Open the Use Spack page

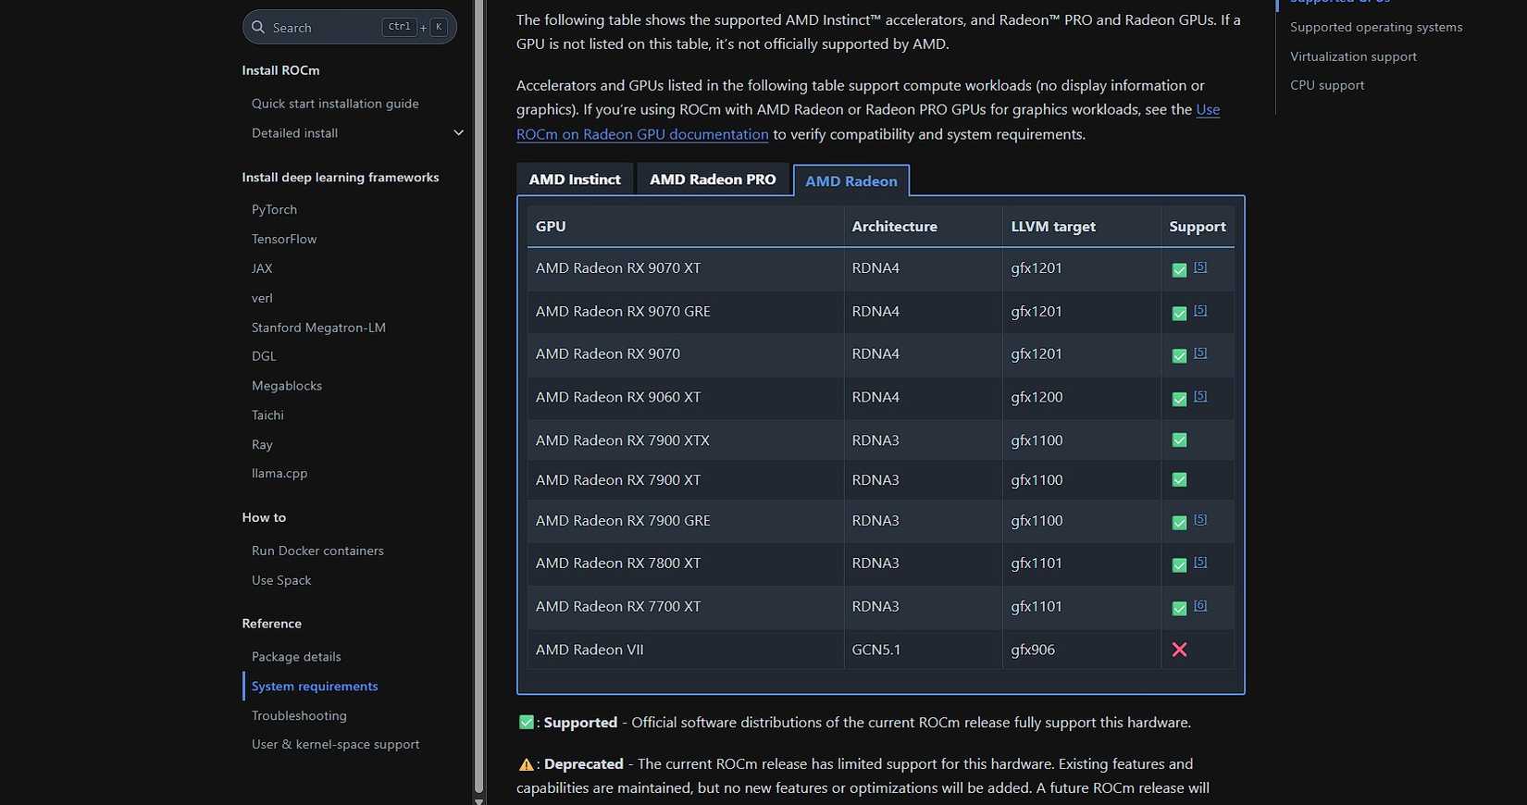(281, 580)
